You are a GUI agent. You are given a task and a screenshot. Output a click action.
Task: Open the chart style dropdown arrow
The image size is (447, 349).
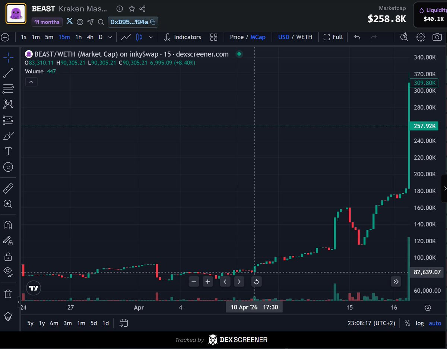pos(150,37)
